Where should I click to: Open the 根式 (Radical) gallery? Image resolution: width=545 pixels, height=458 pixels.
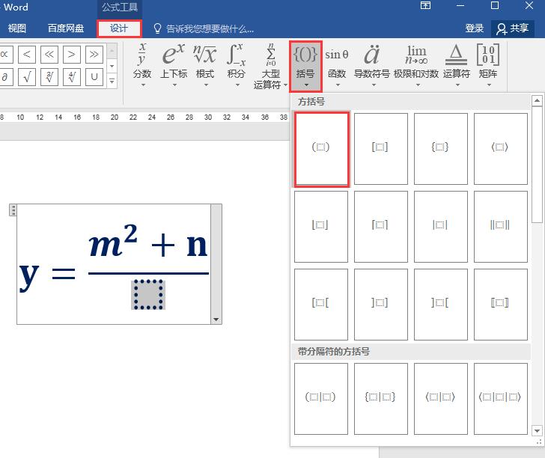point(204,64)
